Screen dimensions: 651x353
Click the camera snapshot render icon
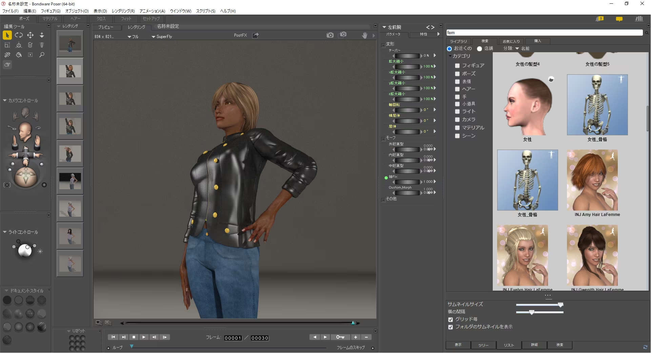pos(330,35)
